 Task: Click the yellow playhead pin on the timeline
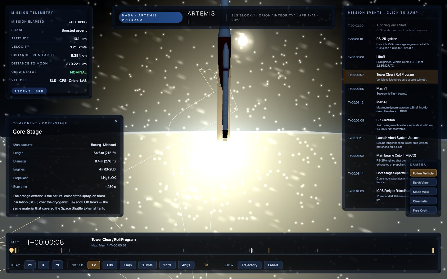(x=11, y=250)
